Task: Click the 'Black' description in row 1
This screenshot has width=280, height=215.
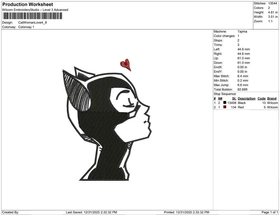Action: coord(242,103)
